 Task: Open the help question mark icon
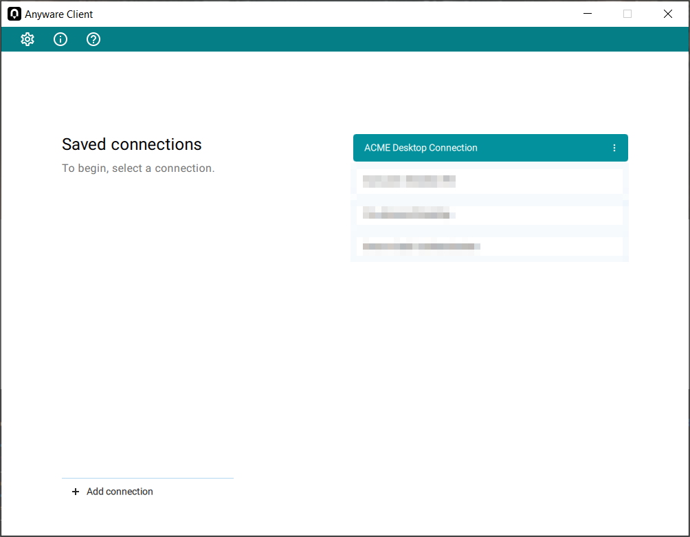pyautogui.click(x=93, y=39)
